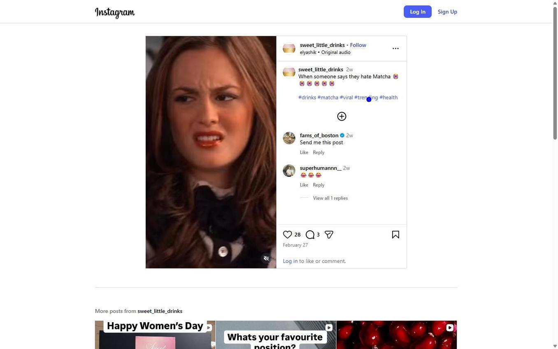Unmute the video with speaker icon
The height and width of the screenshot is (349, 558).
(x=266, y=258)
